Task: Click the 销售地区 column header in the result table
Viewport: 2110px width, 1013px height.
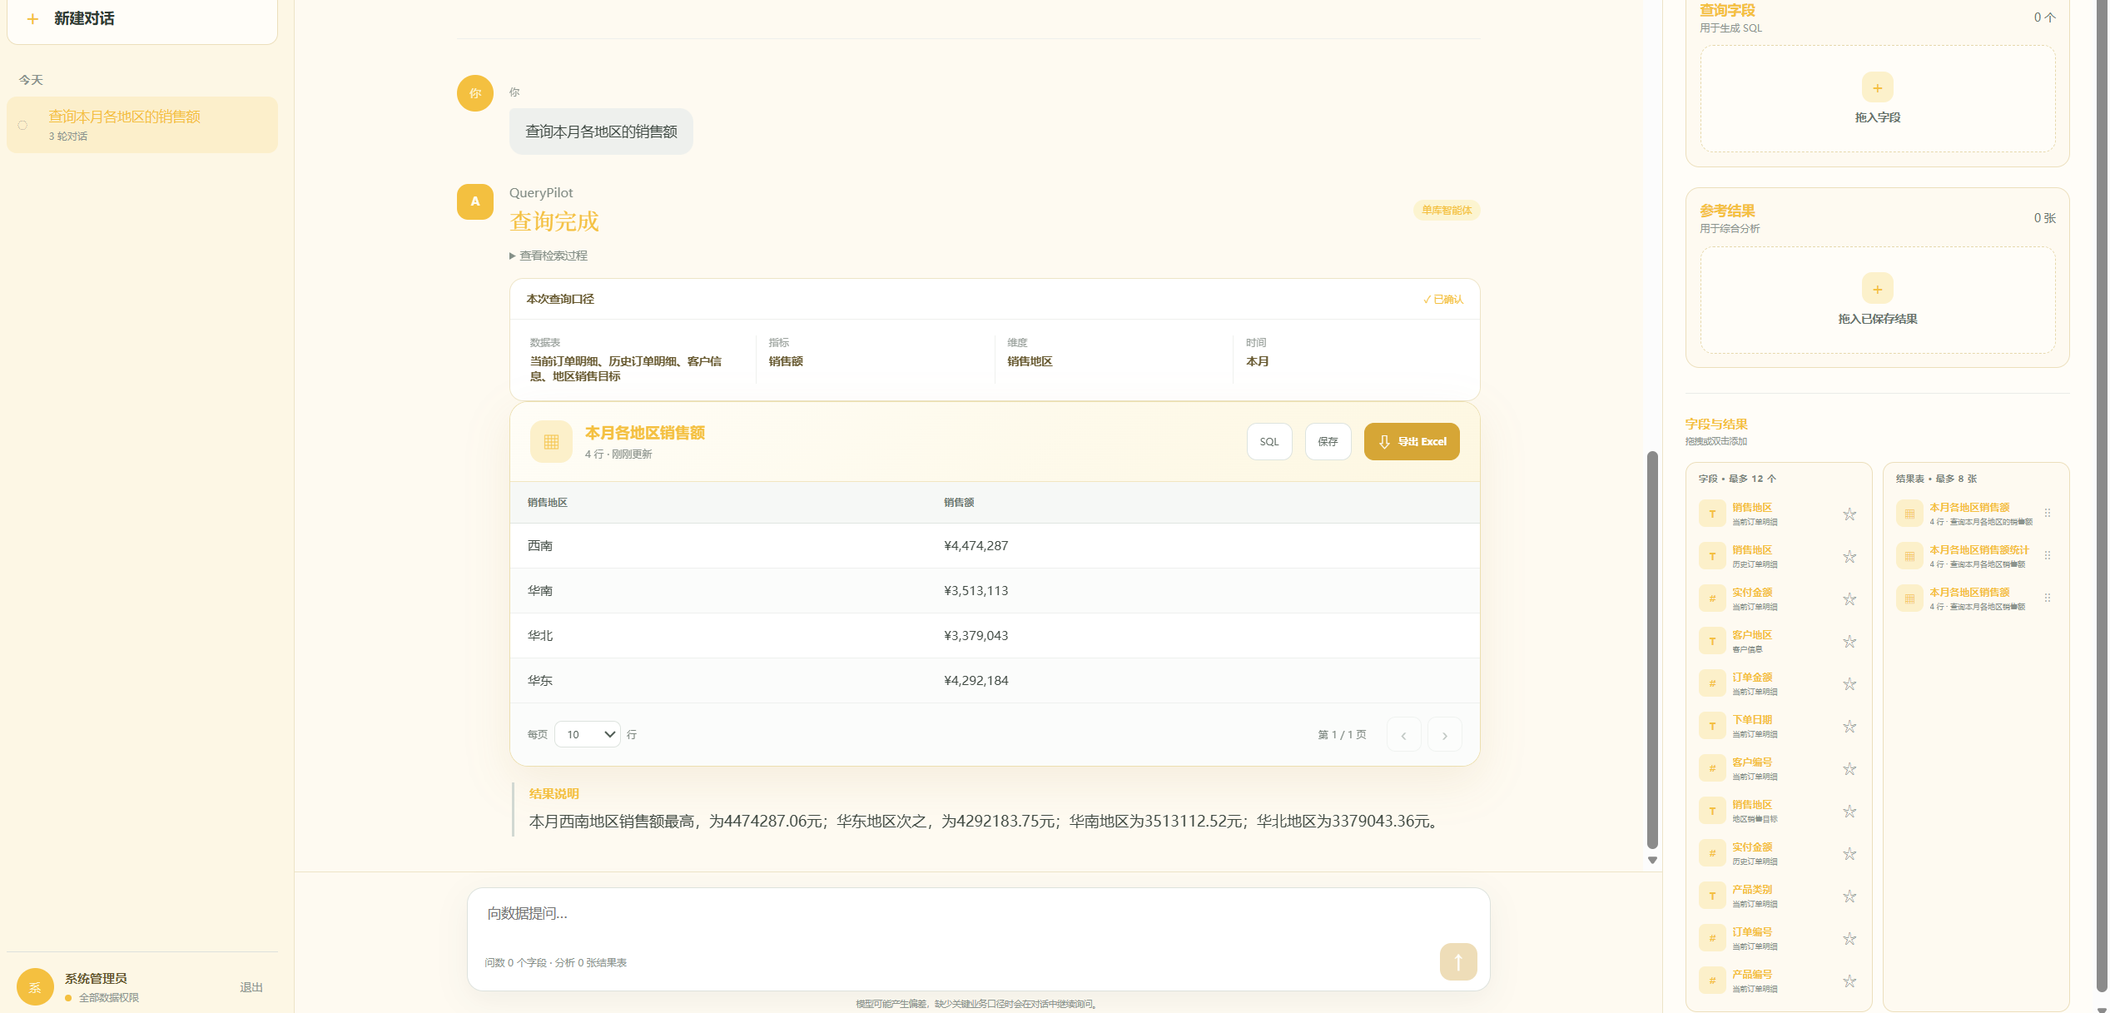Action: (548, 503)
